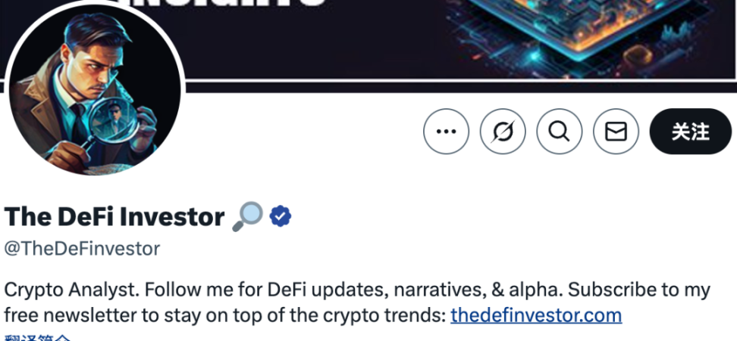Click the Grok slashed-circle icon button
The width and height of the screenshot is (737, 341).
(x=503, y=132)
